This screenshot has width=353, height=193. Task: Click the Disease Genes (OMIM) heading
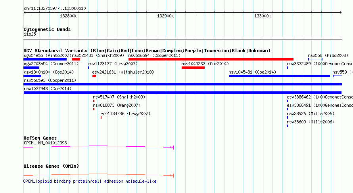click(51, 166)
